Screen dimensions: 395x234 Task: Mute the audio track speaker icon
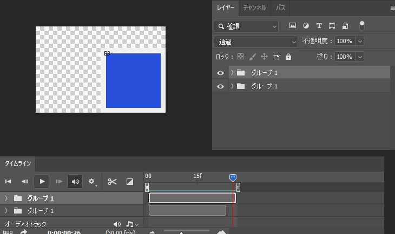tap(117, 224)
